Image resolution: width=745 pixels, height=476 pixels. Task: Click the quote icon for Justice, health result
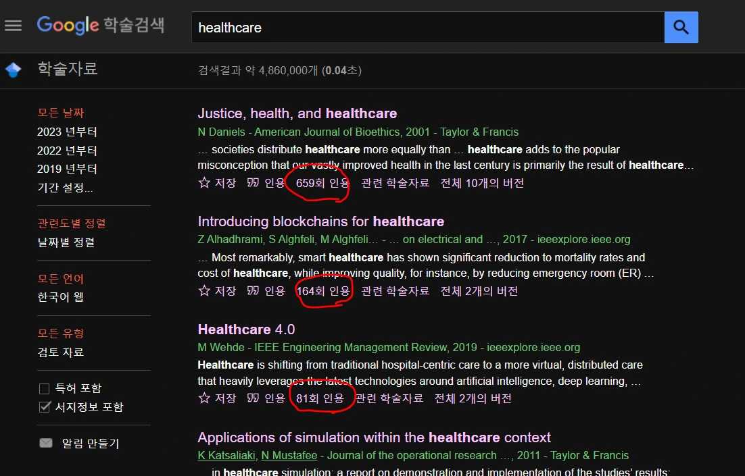tap(253, 183)
